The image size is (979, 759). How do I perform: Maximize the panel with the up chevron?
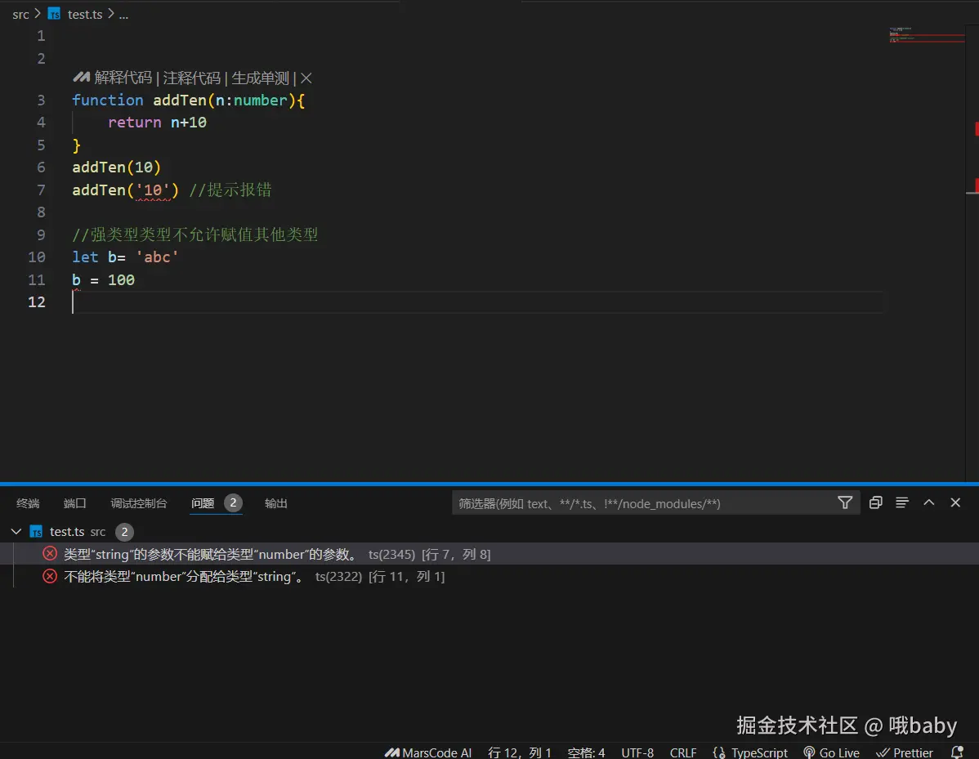pyautogui.click(x=928, y=502)
